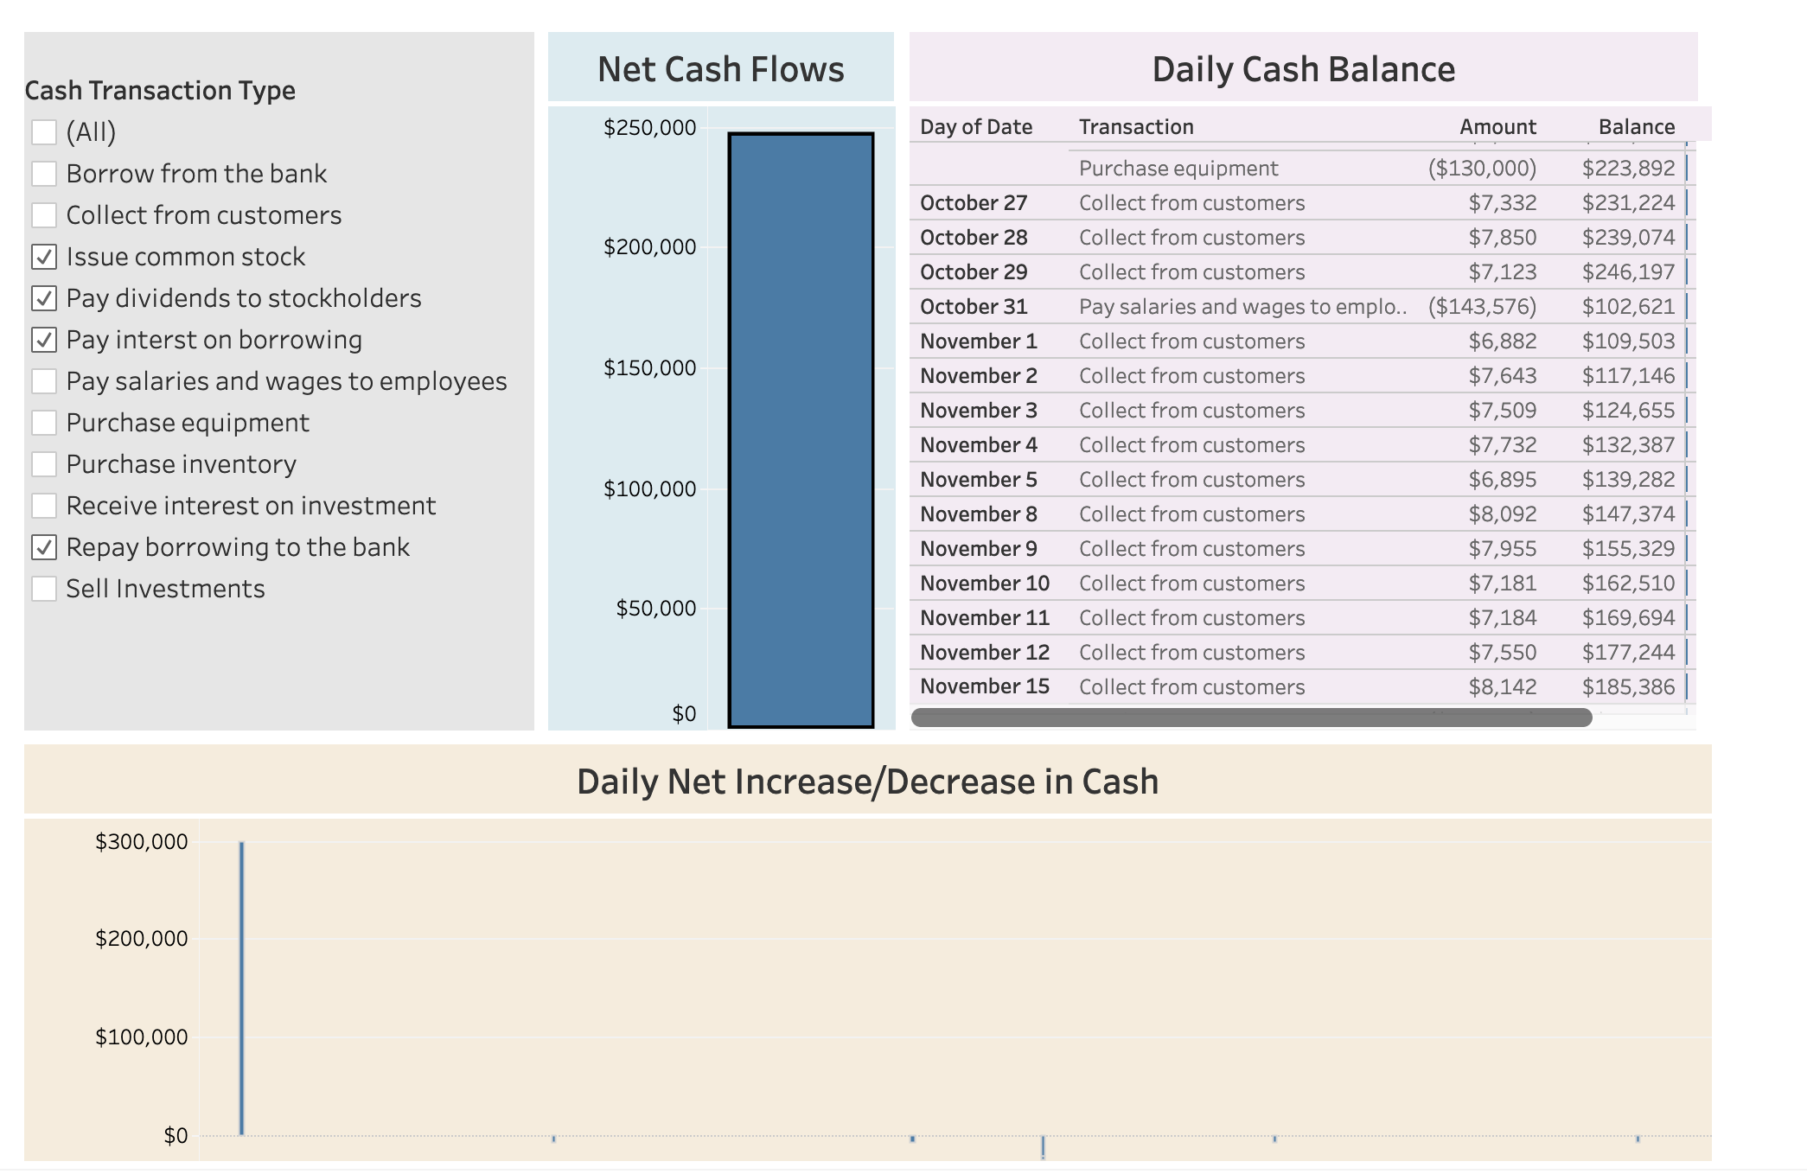Image resolution: width=1807 pixels, height=1174 pixels.
Task: Sort by the "Day of Date" column header
Action: tap(975, 126)
